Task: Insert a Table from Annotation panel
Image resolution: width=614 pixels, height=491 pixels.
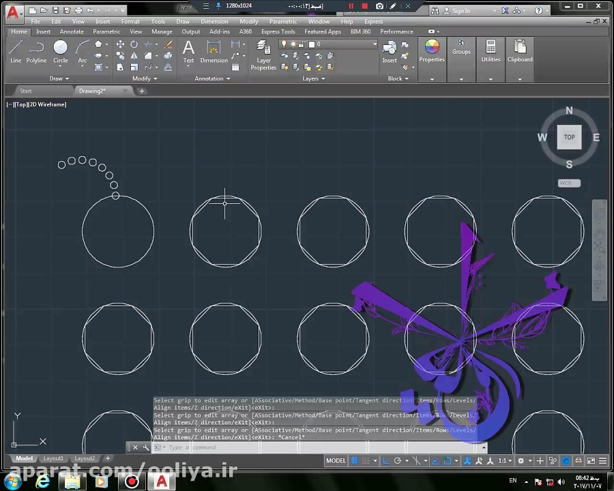Action: point(235,68)
